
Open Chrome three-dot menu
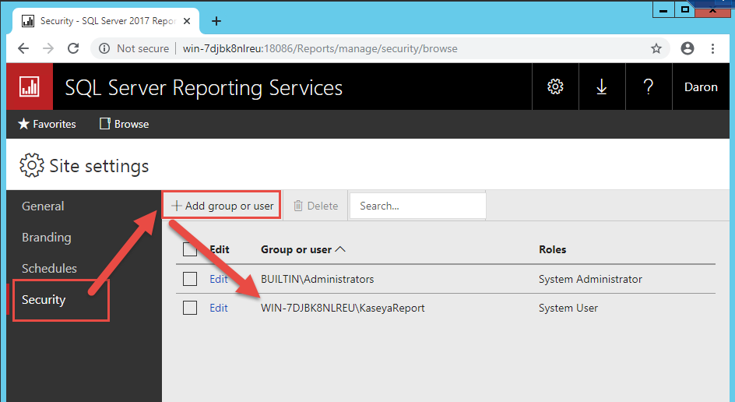712,48
